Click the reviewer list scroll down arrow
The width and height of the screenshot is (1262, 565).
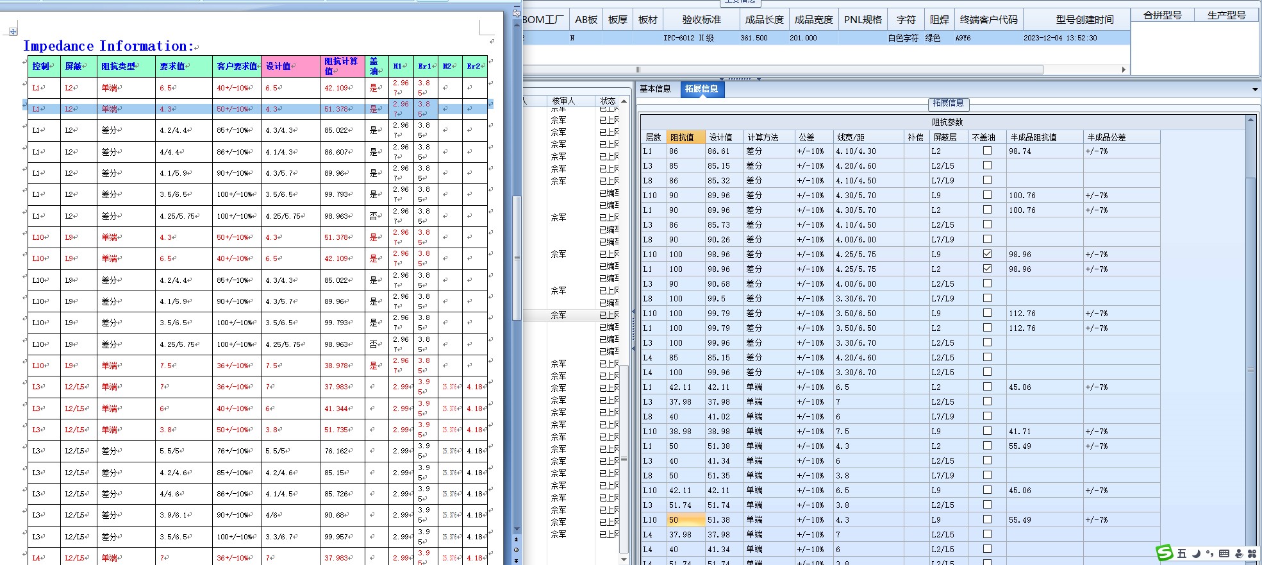624,559
